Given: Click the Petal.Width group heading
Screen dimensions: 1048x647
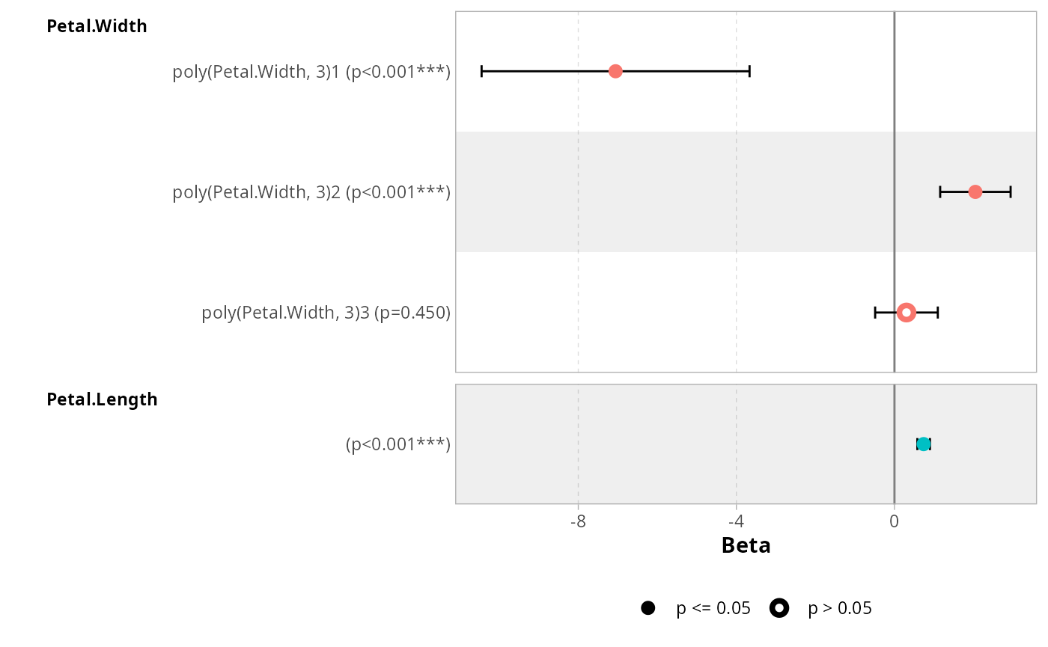Looking at the screenshot, I should (x=97, y=26).
